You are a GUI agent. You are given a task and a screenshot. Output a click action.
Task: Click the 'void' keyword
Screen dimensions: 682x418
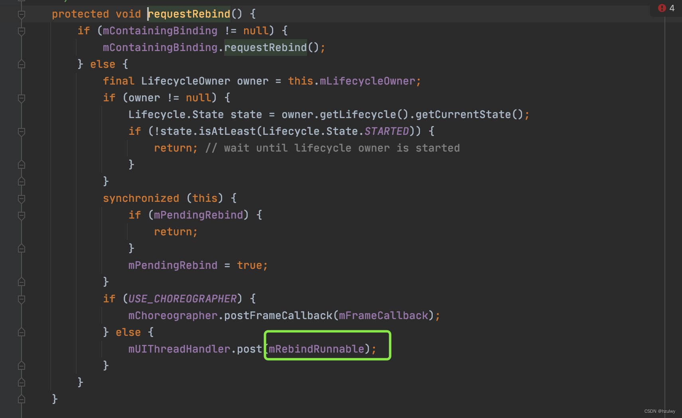coord(128,14)
